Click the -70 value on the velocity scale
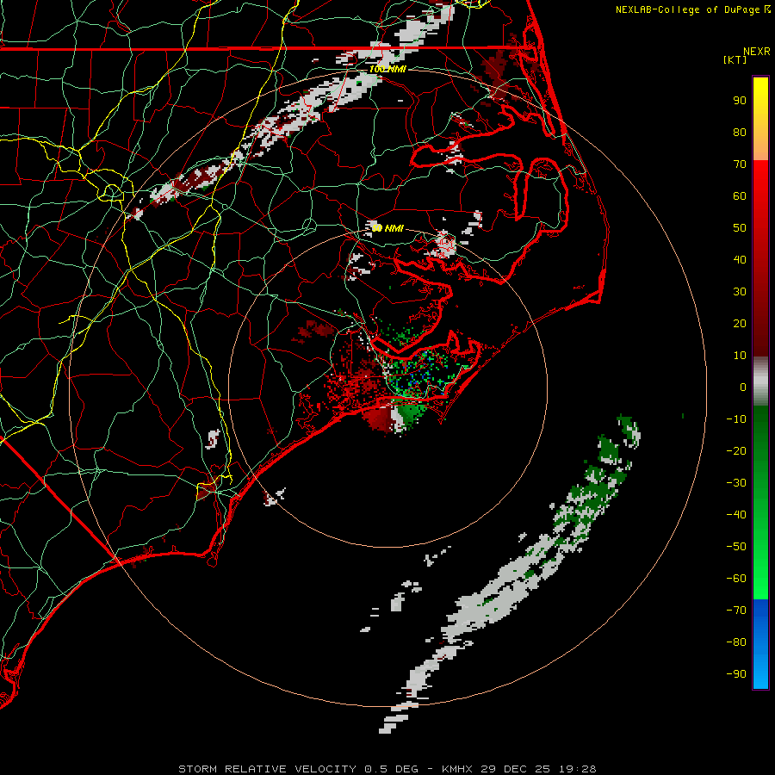 click(736, 611)
